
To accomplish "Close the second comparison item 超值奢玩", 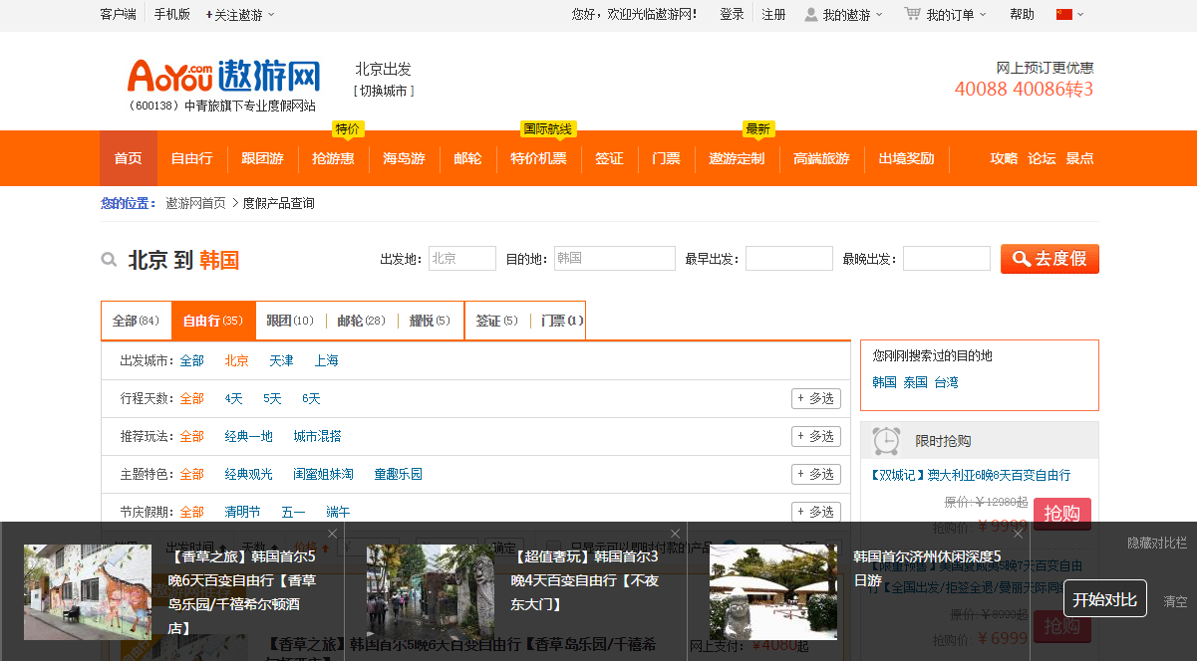I will (676, 534).
